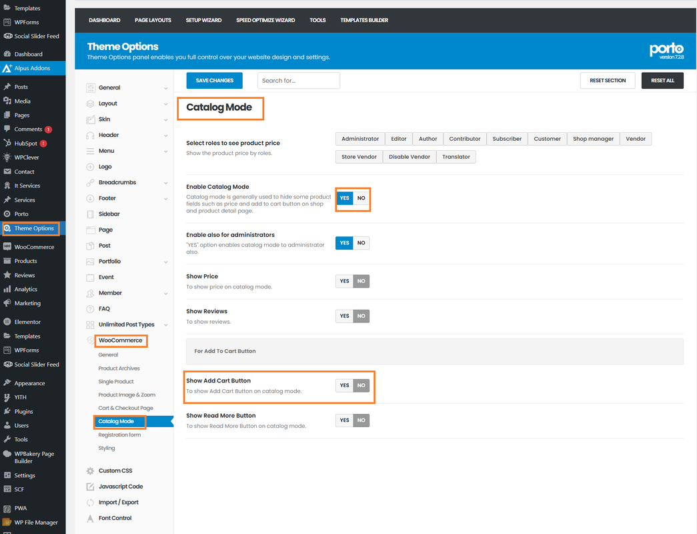Select the Customer role button
Image resolution: width=697 pixels, height=534 pixels.
pyautogui.click(x=547, y=139)
